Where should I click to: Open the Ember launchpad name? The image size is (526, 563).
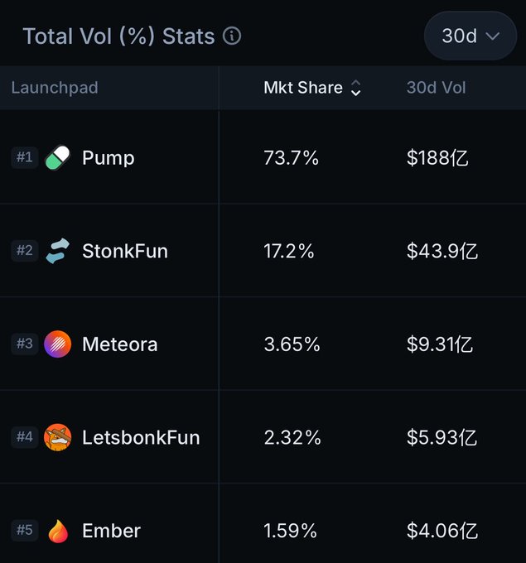point(111,531)
